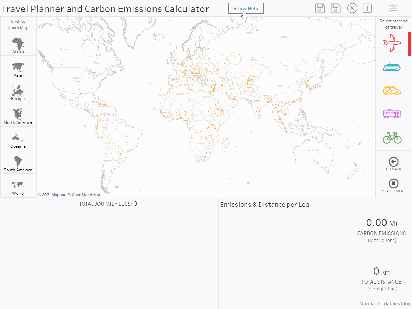Image resolution: width=412 pixels, height=309 pixels.
Task: Click the first save disk icon
Action: click(x=320, y=8)
